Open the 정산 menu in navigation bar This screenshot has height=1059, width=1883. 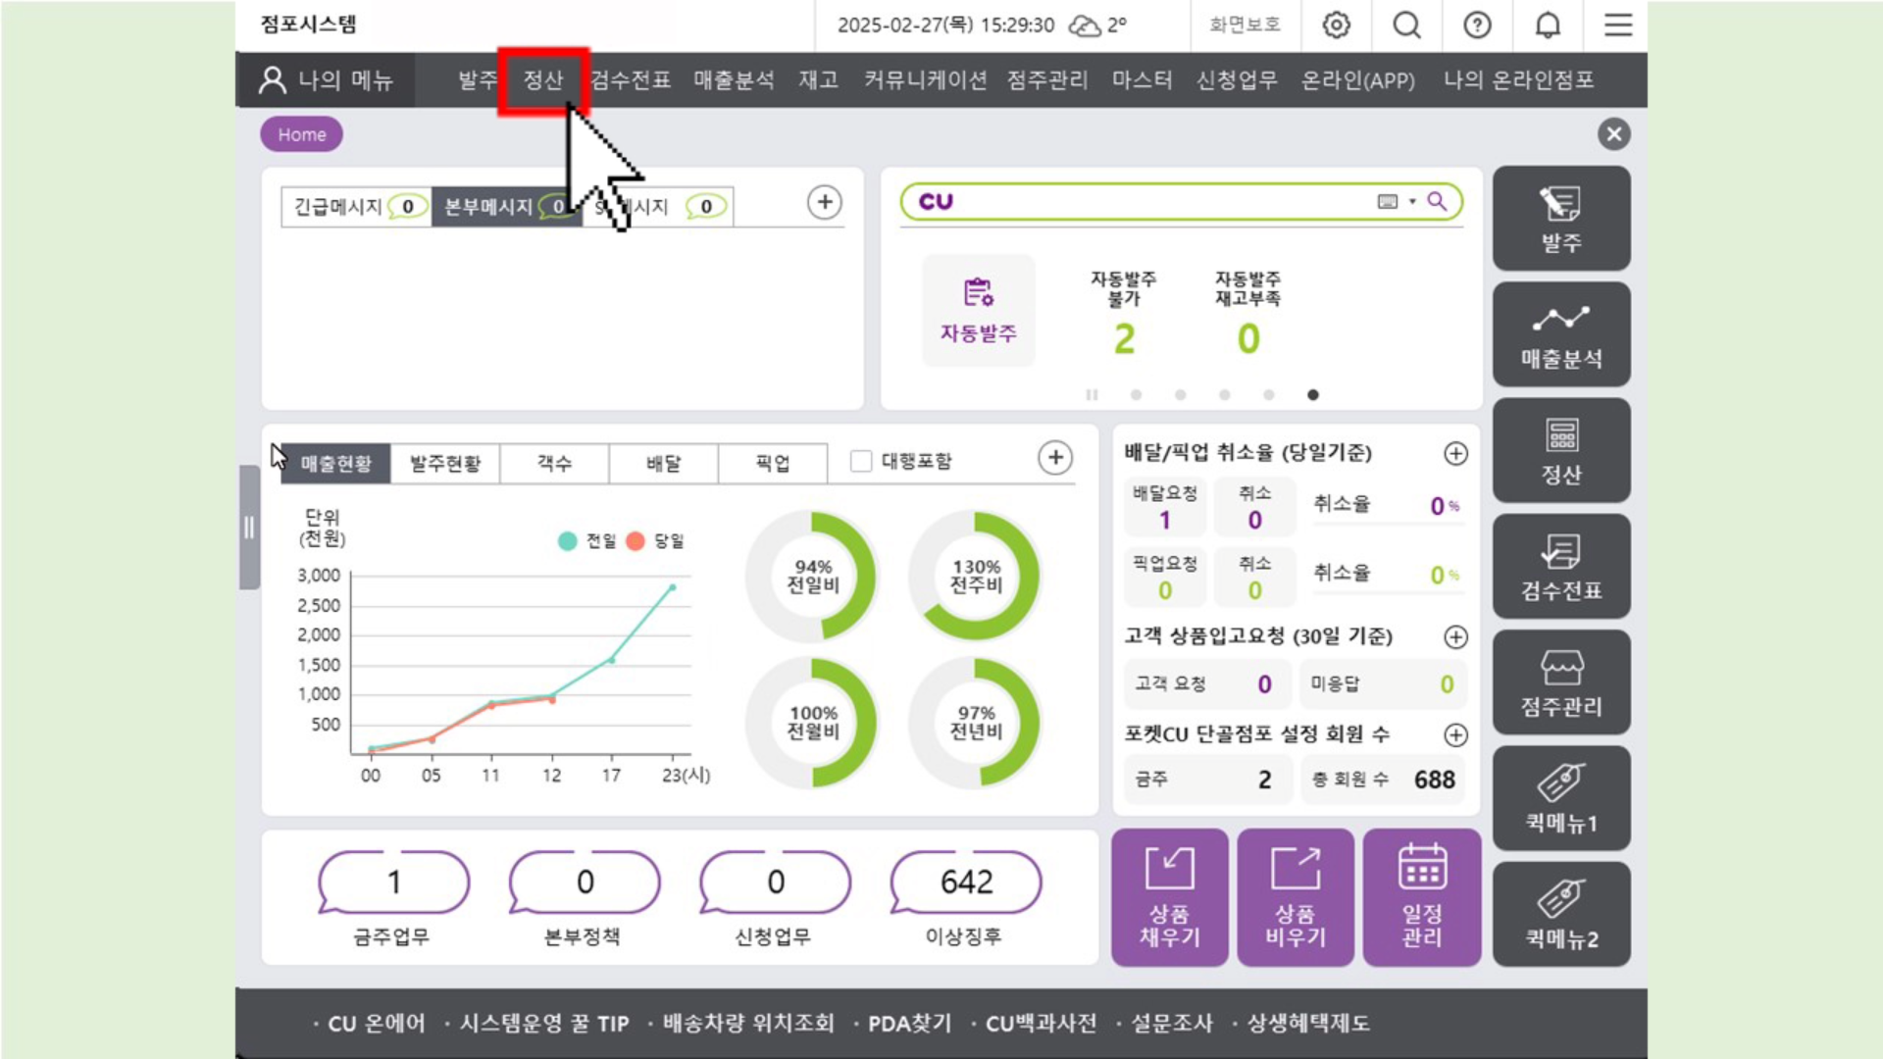[542, 80]
